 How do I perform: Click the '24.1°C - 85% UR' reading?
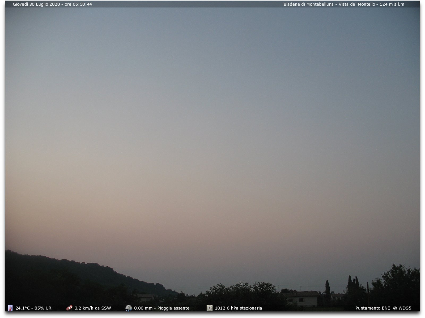(x=33, y=308)
